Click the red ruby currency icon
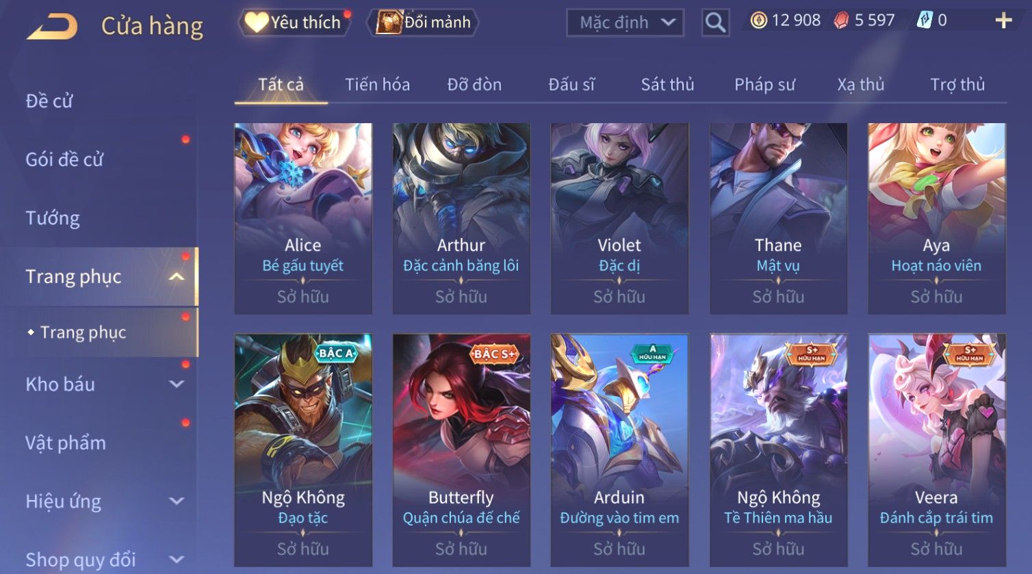 pos(841,21)
